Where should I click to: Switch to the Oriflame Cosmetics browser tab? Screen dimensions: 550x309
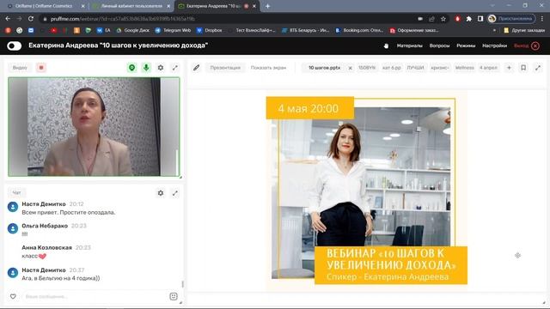(44, 6)
